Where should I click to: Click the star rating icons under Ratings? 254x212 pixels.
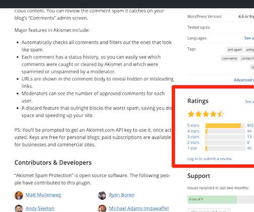pos(206,114)
